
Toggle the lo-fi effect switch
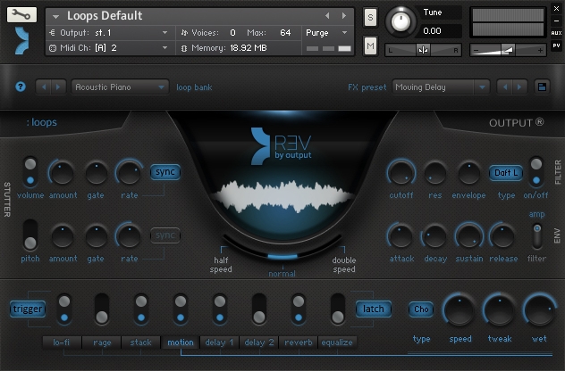coord(64,309)
